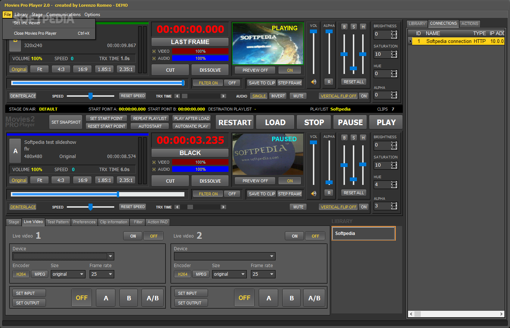
Task: Select H264 encoder for Live video 1
Action: 21,274
